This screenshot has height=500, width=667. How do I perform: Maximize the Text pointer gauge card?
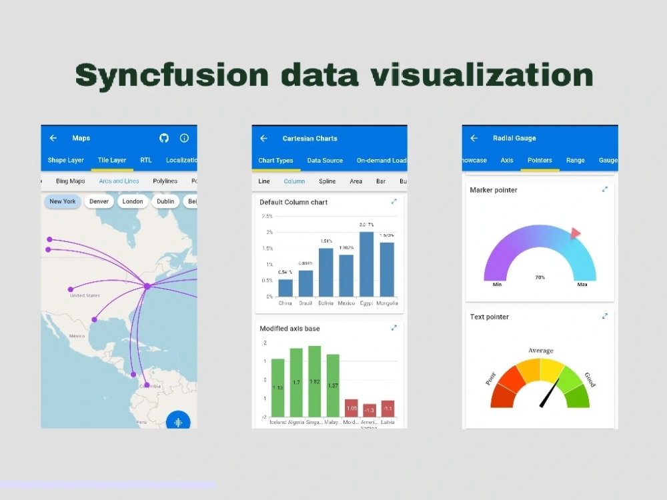tap(605, 316)
